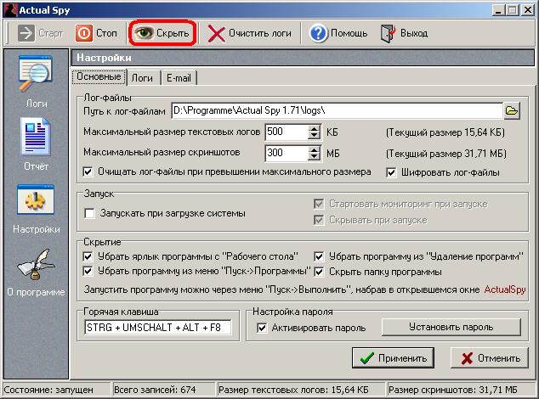Viewport: 539px width, 399px height.
Task: Toggle Убрать программу из меню Пуск->Программы
Action: [x=88, y=272]
